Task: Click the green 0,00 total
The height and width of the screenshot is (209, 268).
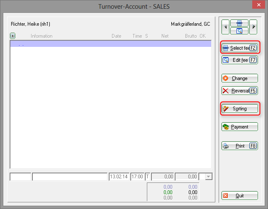Action: [x=168, y=192]
